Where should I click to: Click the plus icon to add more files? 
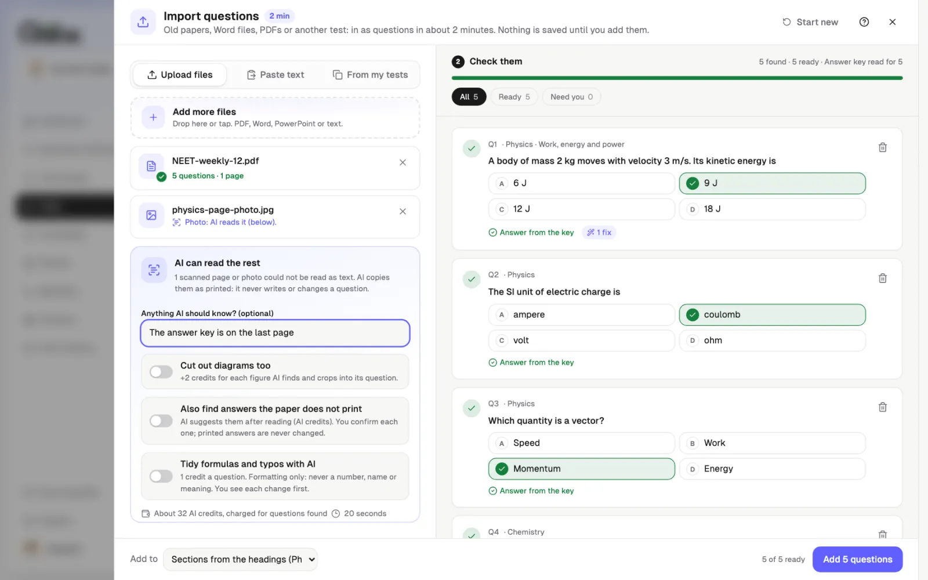click(x=153, y=117)
